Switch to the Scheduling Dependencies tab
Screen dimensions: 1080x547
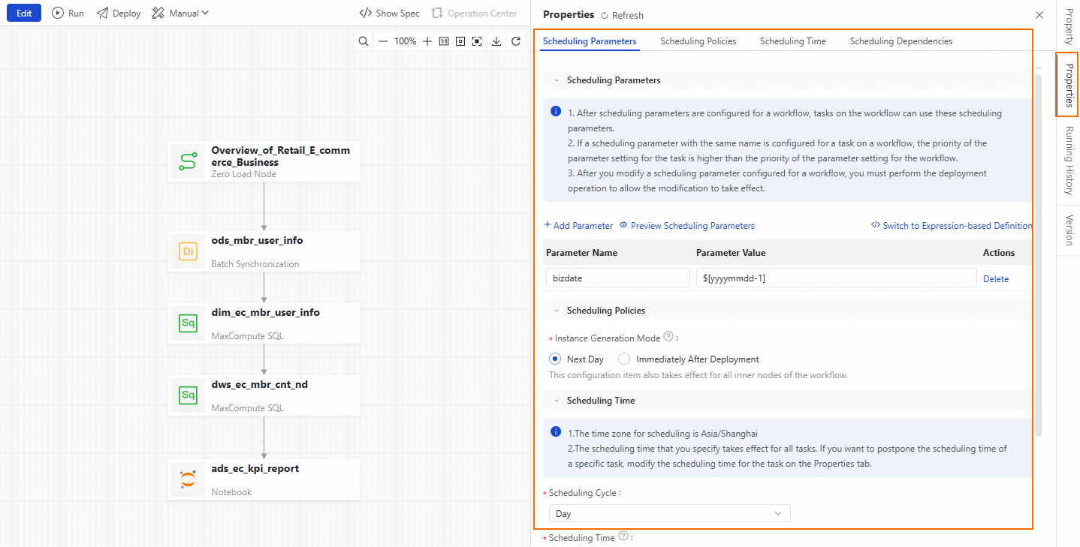tap(901, 41)
